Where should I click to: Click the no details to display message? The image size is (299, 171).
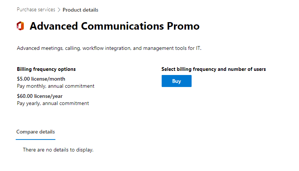58,150
